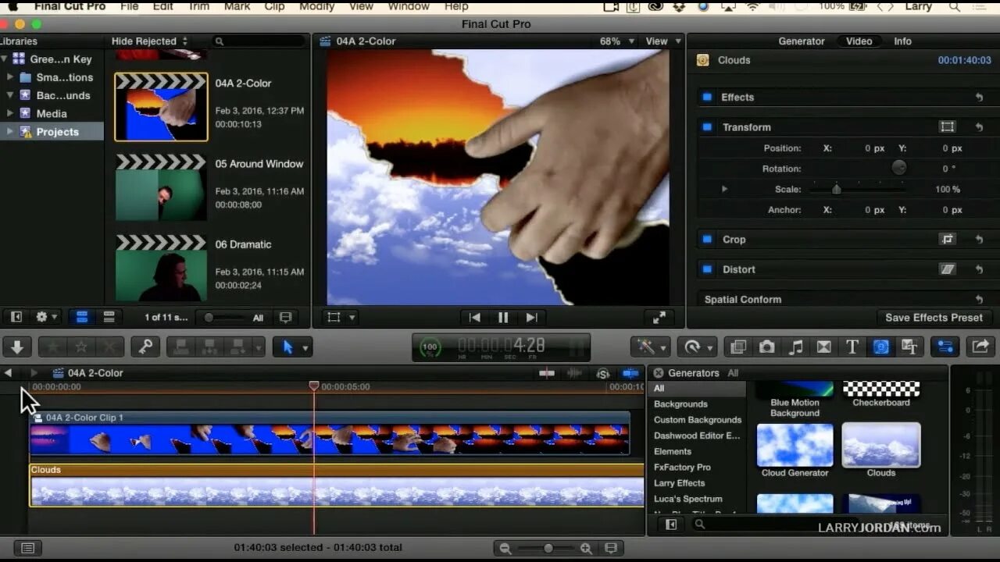Image resolution: width=1000 pixels, height=562 pixels.
Task: Switch to the Info inspector tab
Action: pos(902,41)
